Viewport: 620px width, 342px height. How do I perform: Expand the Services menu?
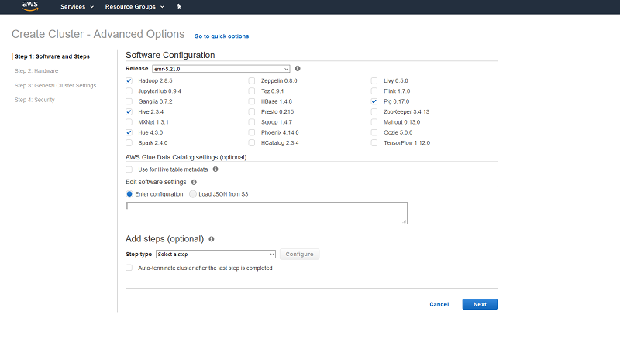point(77,7)
